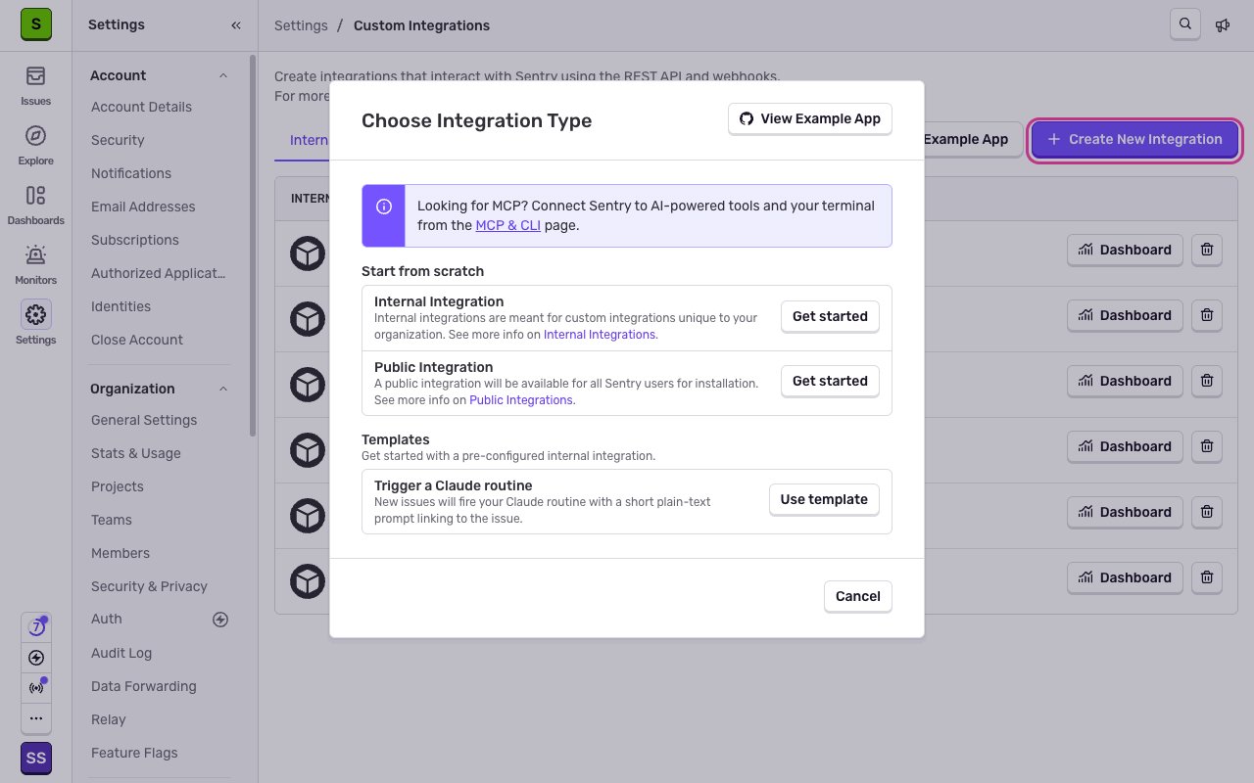Use the Claude routine template
Screen dimensions: 1254x783
click(x=824, y=499)
